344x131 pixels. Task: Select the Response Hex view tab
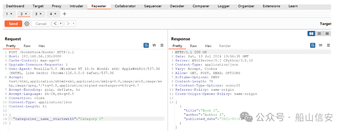click(208, 46)
